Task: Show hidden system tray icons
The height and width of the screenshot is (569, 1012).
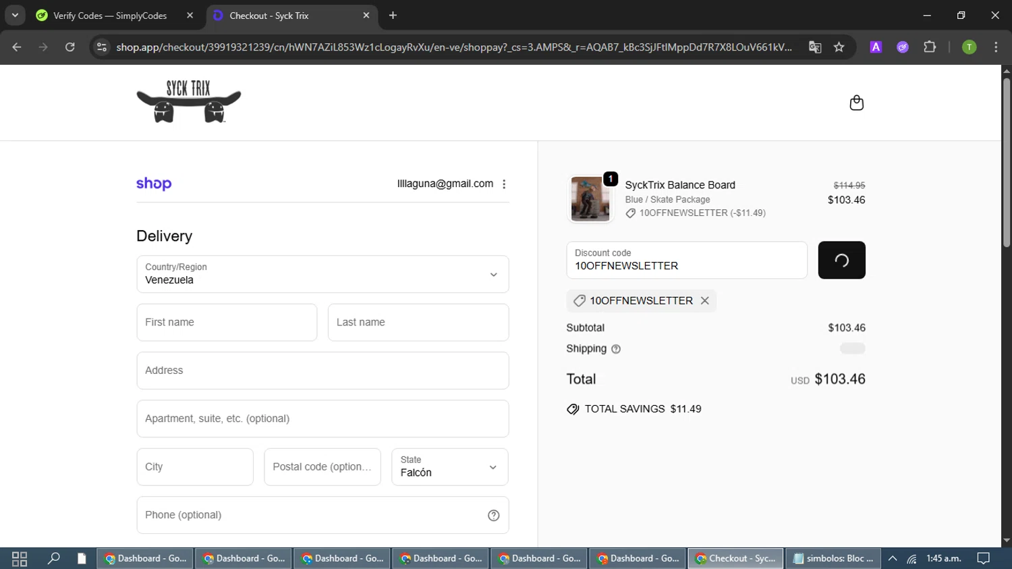Action: point(893,558)
